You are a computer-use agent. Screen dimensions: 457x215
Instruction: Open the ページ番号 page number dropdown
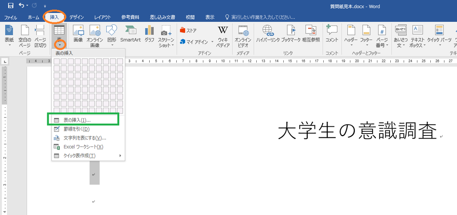pos(382,36)
